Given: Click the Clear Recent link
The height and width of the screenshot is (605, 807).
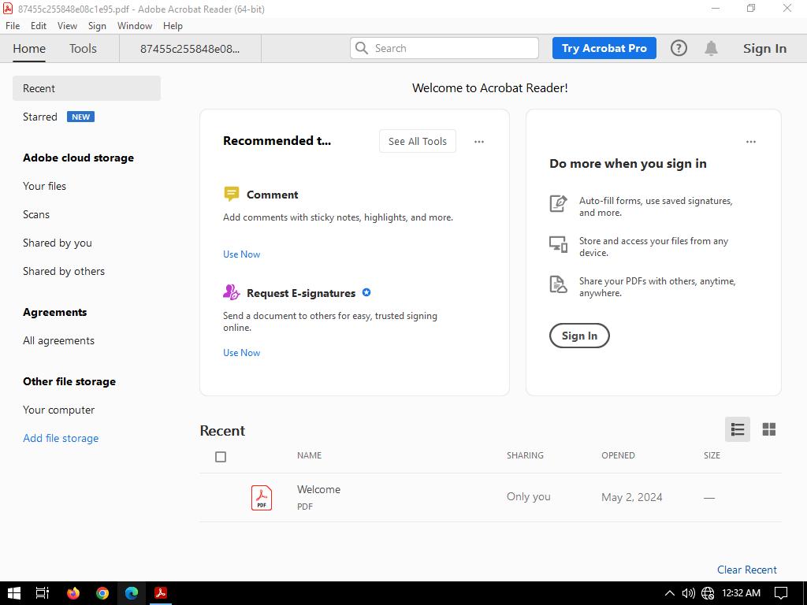Looking at the screenshot, I should point(746,570).
